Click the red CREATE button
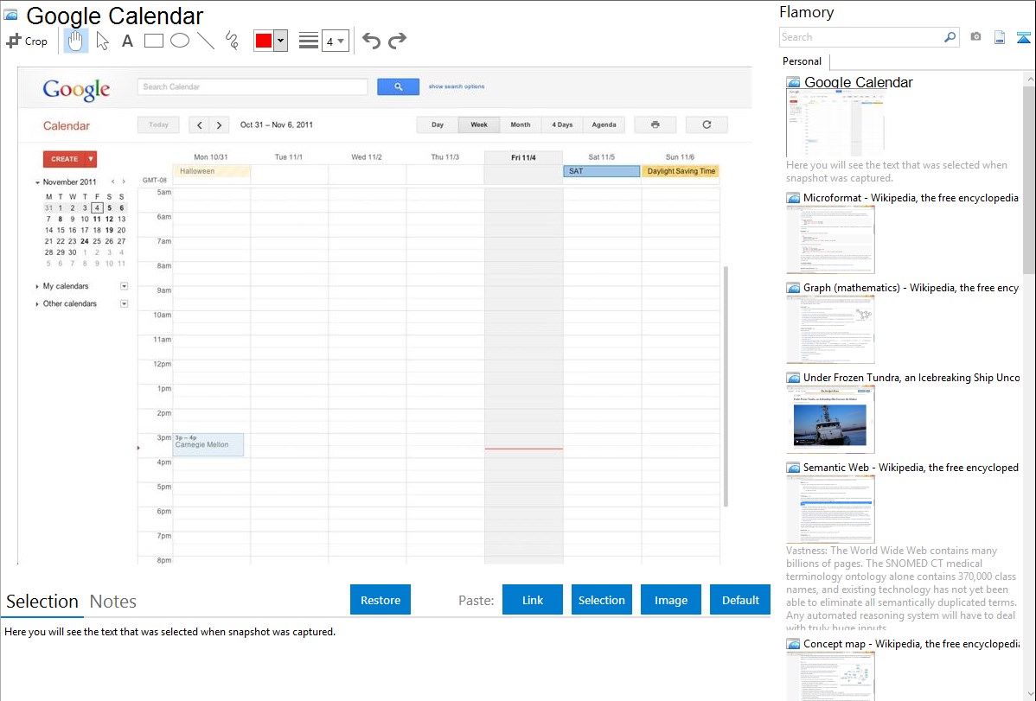This screenshot has width=1036, height=701. (x=64, y=159)
